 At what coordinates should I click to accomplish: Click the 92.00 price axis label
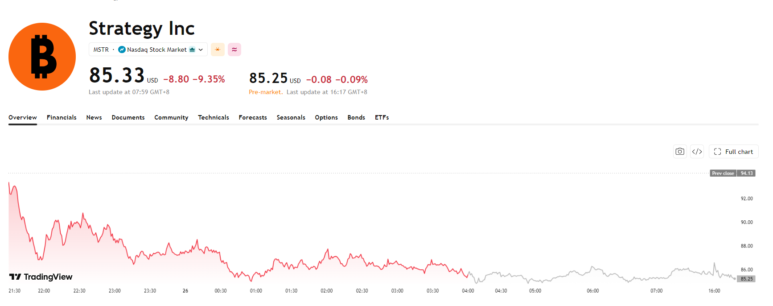point(747,198)
